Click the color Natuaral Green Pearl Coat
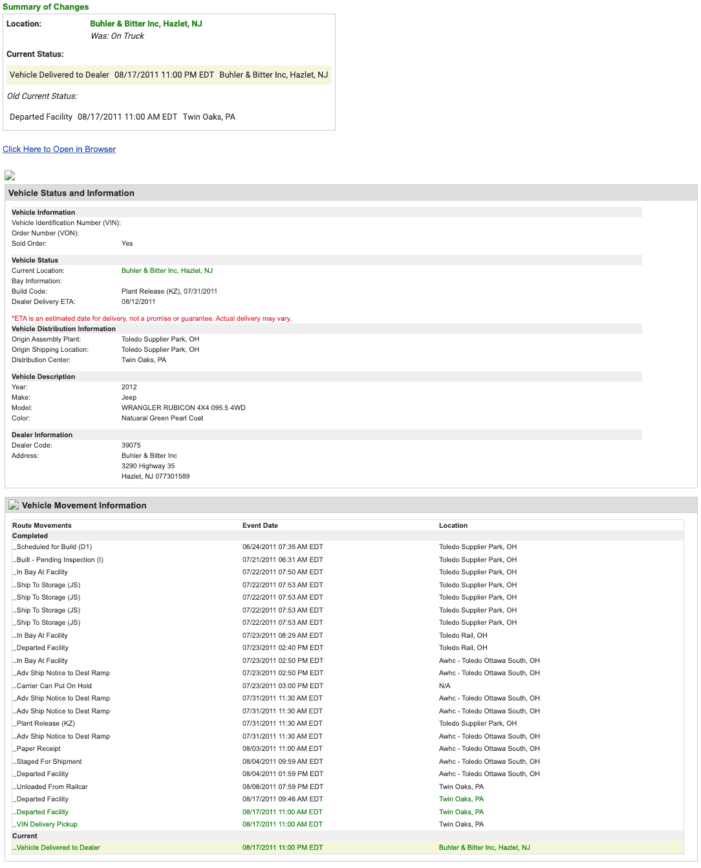 coord(162,418)
